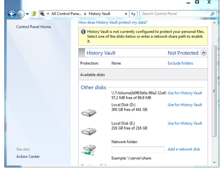Open "How does History Vault protect my data?"
The image size is (223, 170).
point(112,22)
